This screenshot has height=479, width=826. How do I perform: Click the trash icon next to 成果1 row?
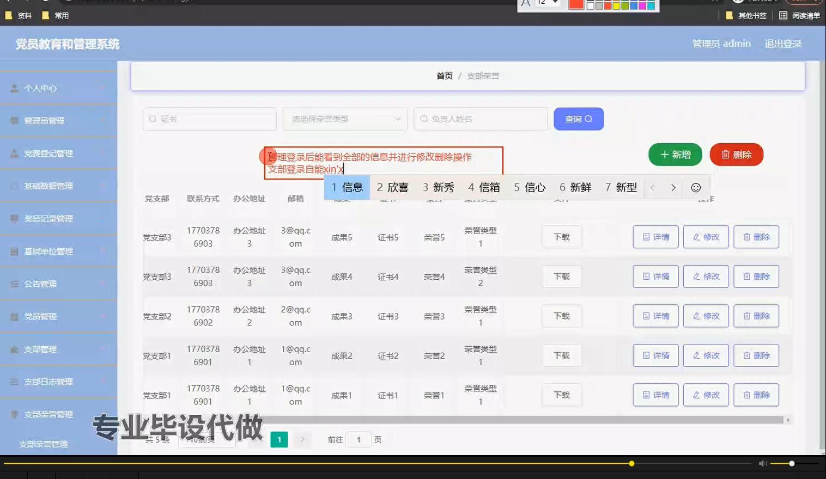click(746, 395)
